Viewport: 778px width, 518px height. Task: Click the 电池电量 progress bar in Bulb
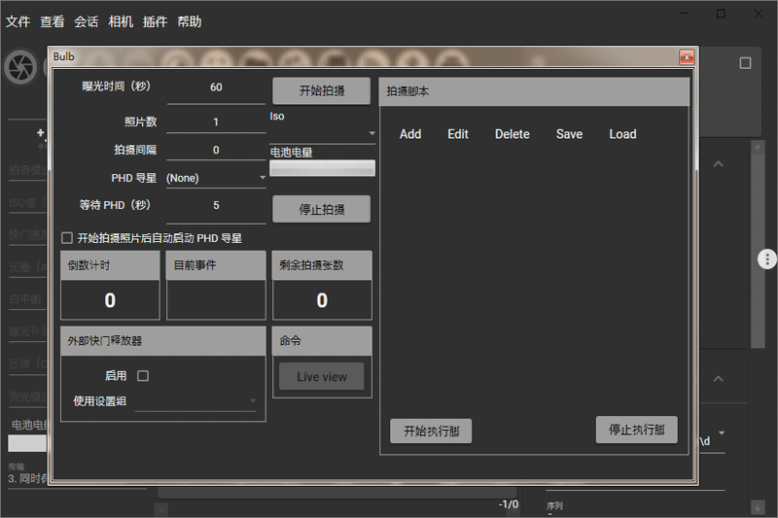coord(323,168)
